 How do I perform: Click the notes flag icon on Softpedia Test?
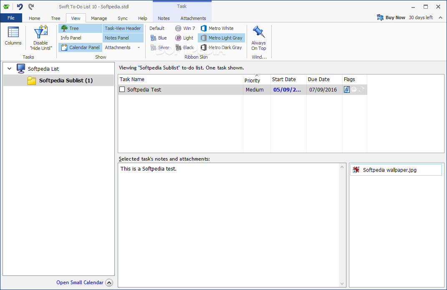pyautogui.click(x=347, y=89)
